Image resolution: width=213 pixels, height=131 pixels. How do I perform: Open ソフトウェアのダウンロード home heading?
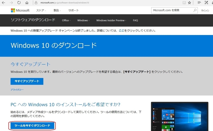point(33,20)
